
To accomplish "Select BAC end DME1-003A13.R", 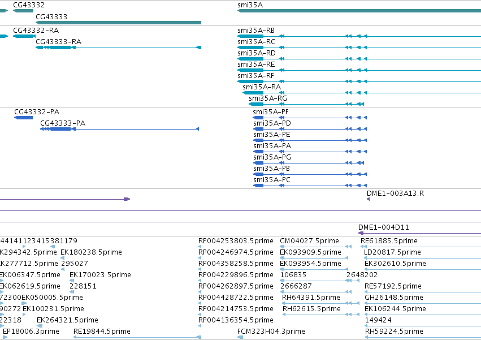I will click(396, 193).
